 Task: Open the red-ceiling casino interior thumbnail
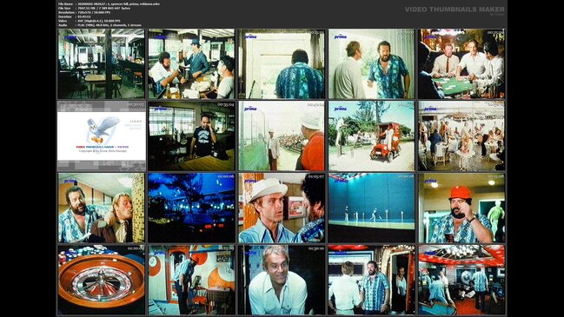461,280
